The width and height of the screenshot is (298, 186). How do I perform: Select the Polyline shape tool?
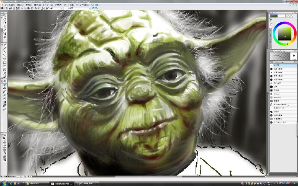tap(4, 59)
